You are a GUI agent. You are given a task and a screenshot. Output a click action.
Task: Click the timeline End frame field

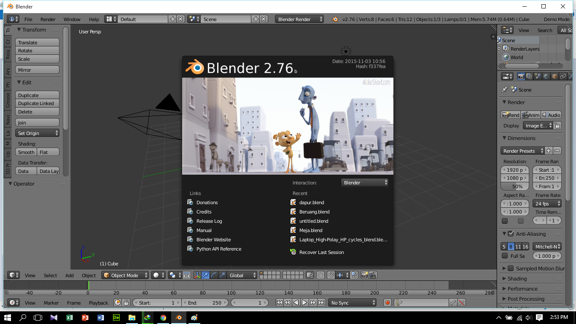205,302
